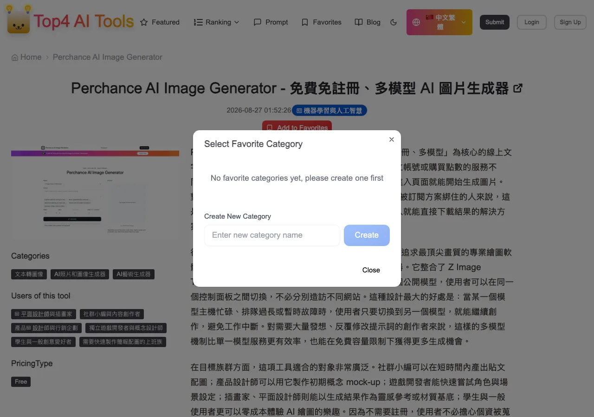The height and width of the screenshot is (417, 594).
Task: Click the Free pricing tag
Action: [21, 382]
